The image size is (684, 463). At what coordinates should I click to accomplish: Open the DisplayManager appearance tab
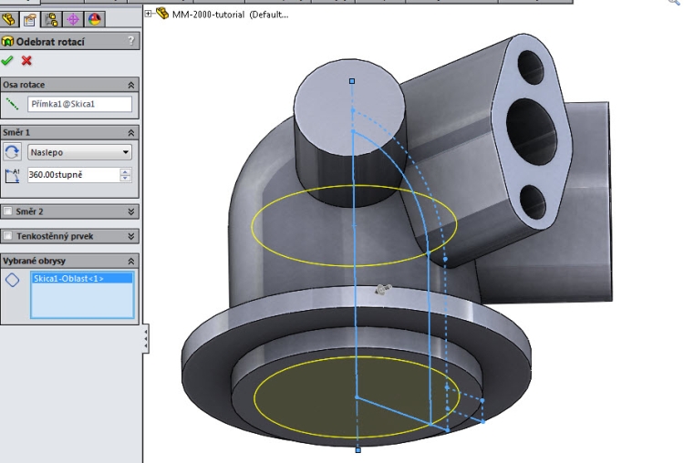coord(94,19)
